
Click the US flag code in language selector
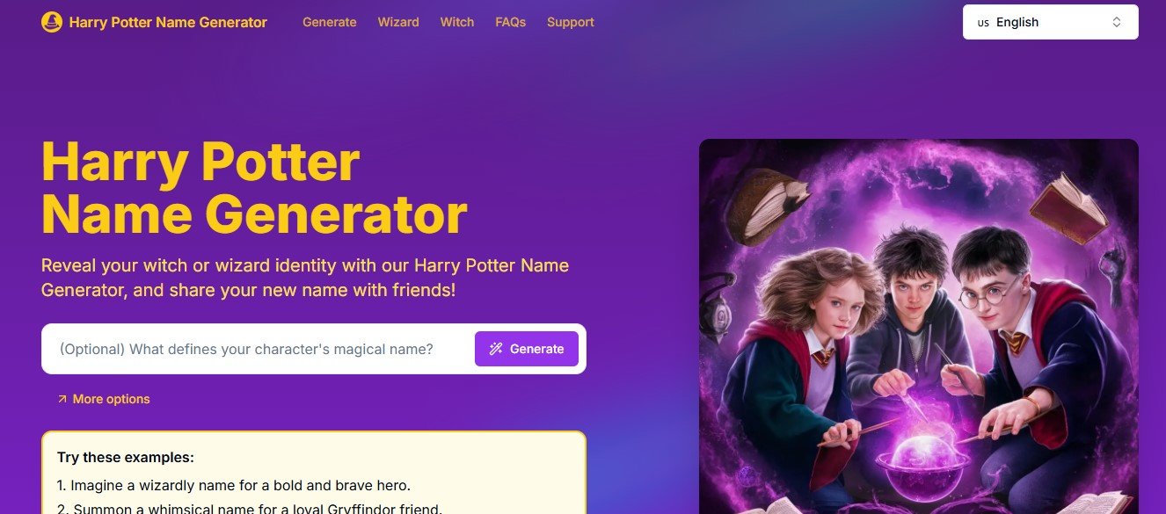tap(983, 23)
